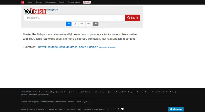Select the AUS accent filter
The height and width of the screenshot is (112, 205).
point(89,24)
